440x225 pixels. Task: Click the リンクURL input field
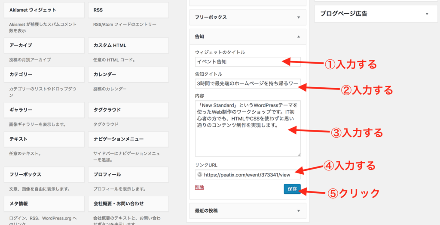(249, 175)
